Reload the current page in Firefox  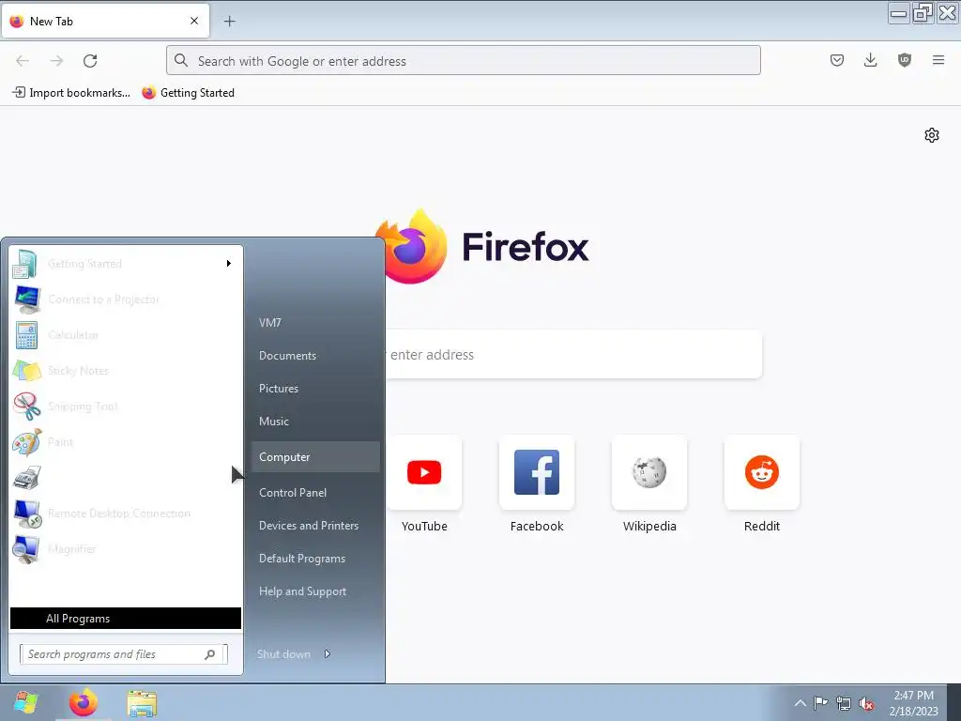[90, 61]
